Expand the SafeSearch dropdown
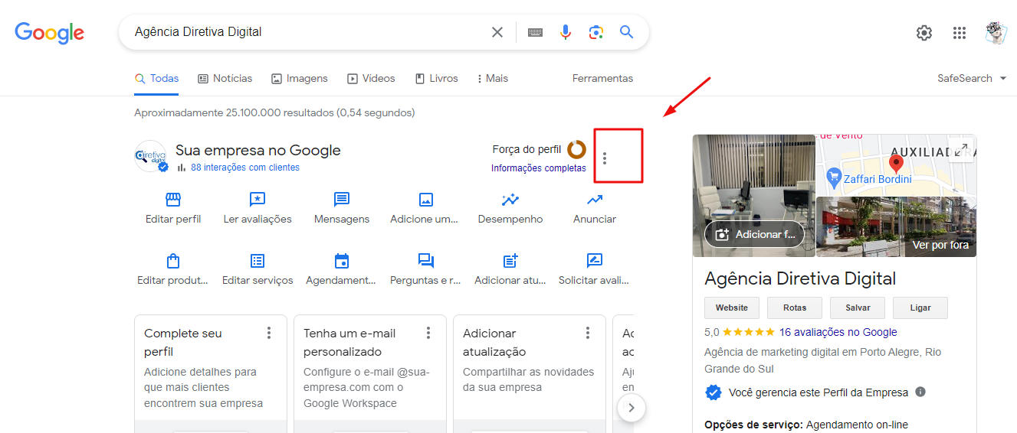The width and height of the screenshot is (1017, 433). (972, 78)
